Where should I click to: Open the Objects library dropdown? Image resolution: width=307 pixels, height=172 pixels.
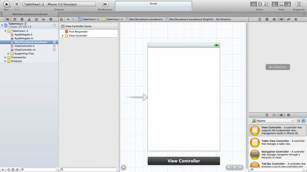pos(272,121)
